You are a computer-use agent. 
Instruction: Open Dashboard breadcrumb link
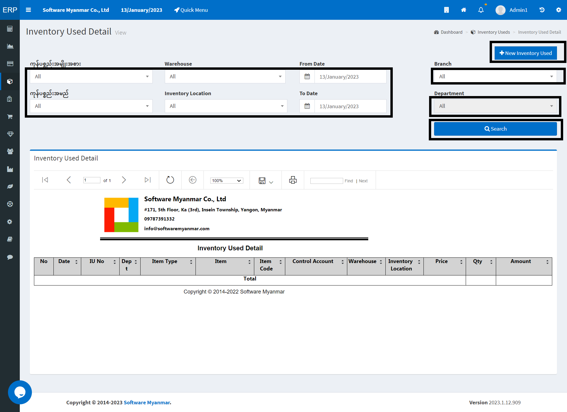click(x=448, y=32)
